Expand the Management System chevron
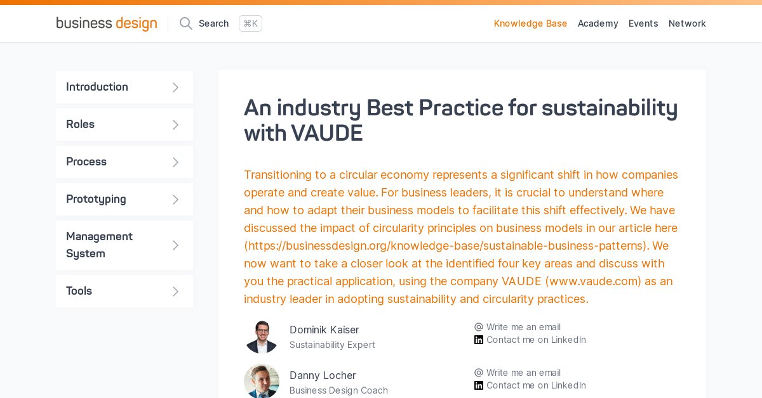Viewport: 762px width, 398px height. (x=176, y=245)
